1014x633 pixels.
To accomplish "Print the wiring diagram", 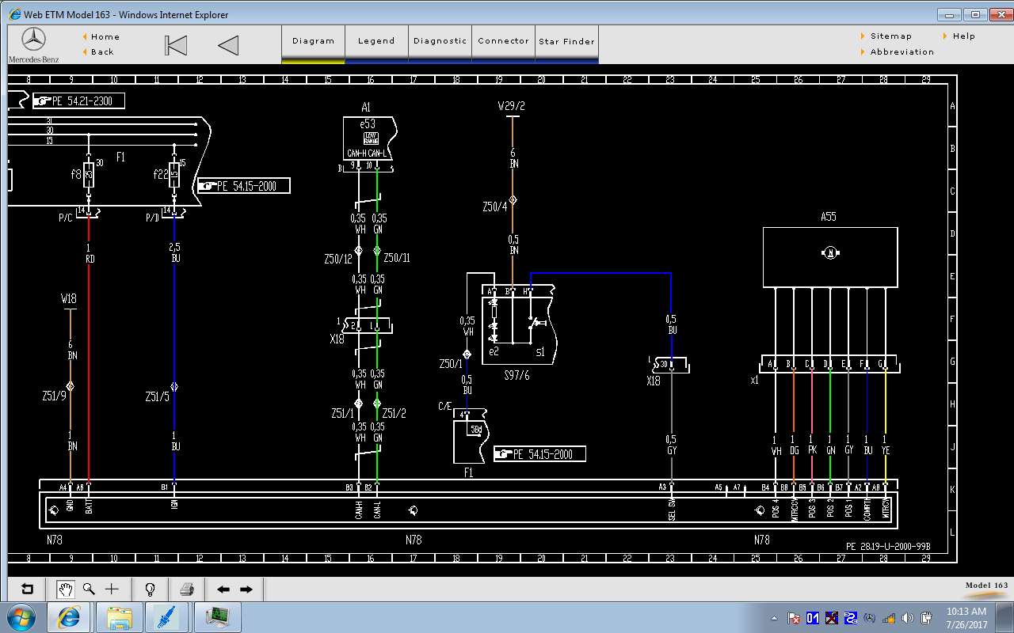I will [x=187, y=589].
